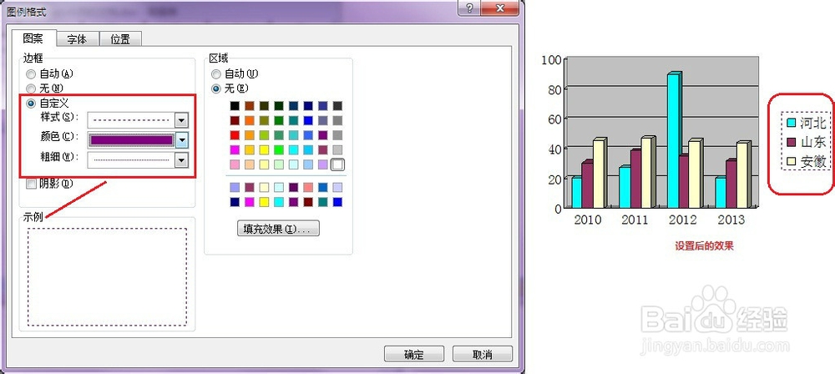Select border option 自动(A)

49,74
